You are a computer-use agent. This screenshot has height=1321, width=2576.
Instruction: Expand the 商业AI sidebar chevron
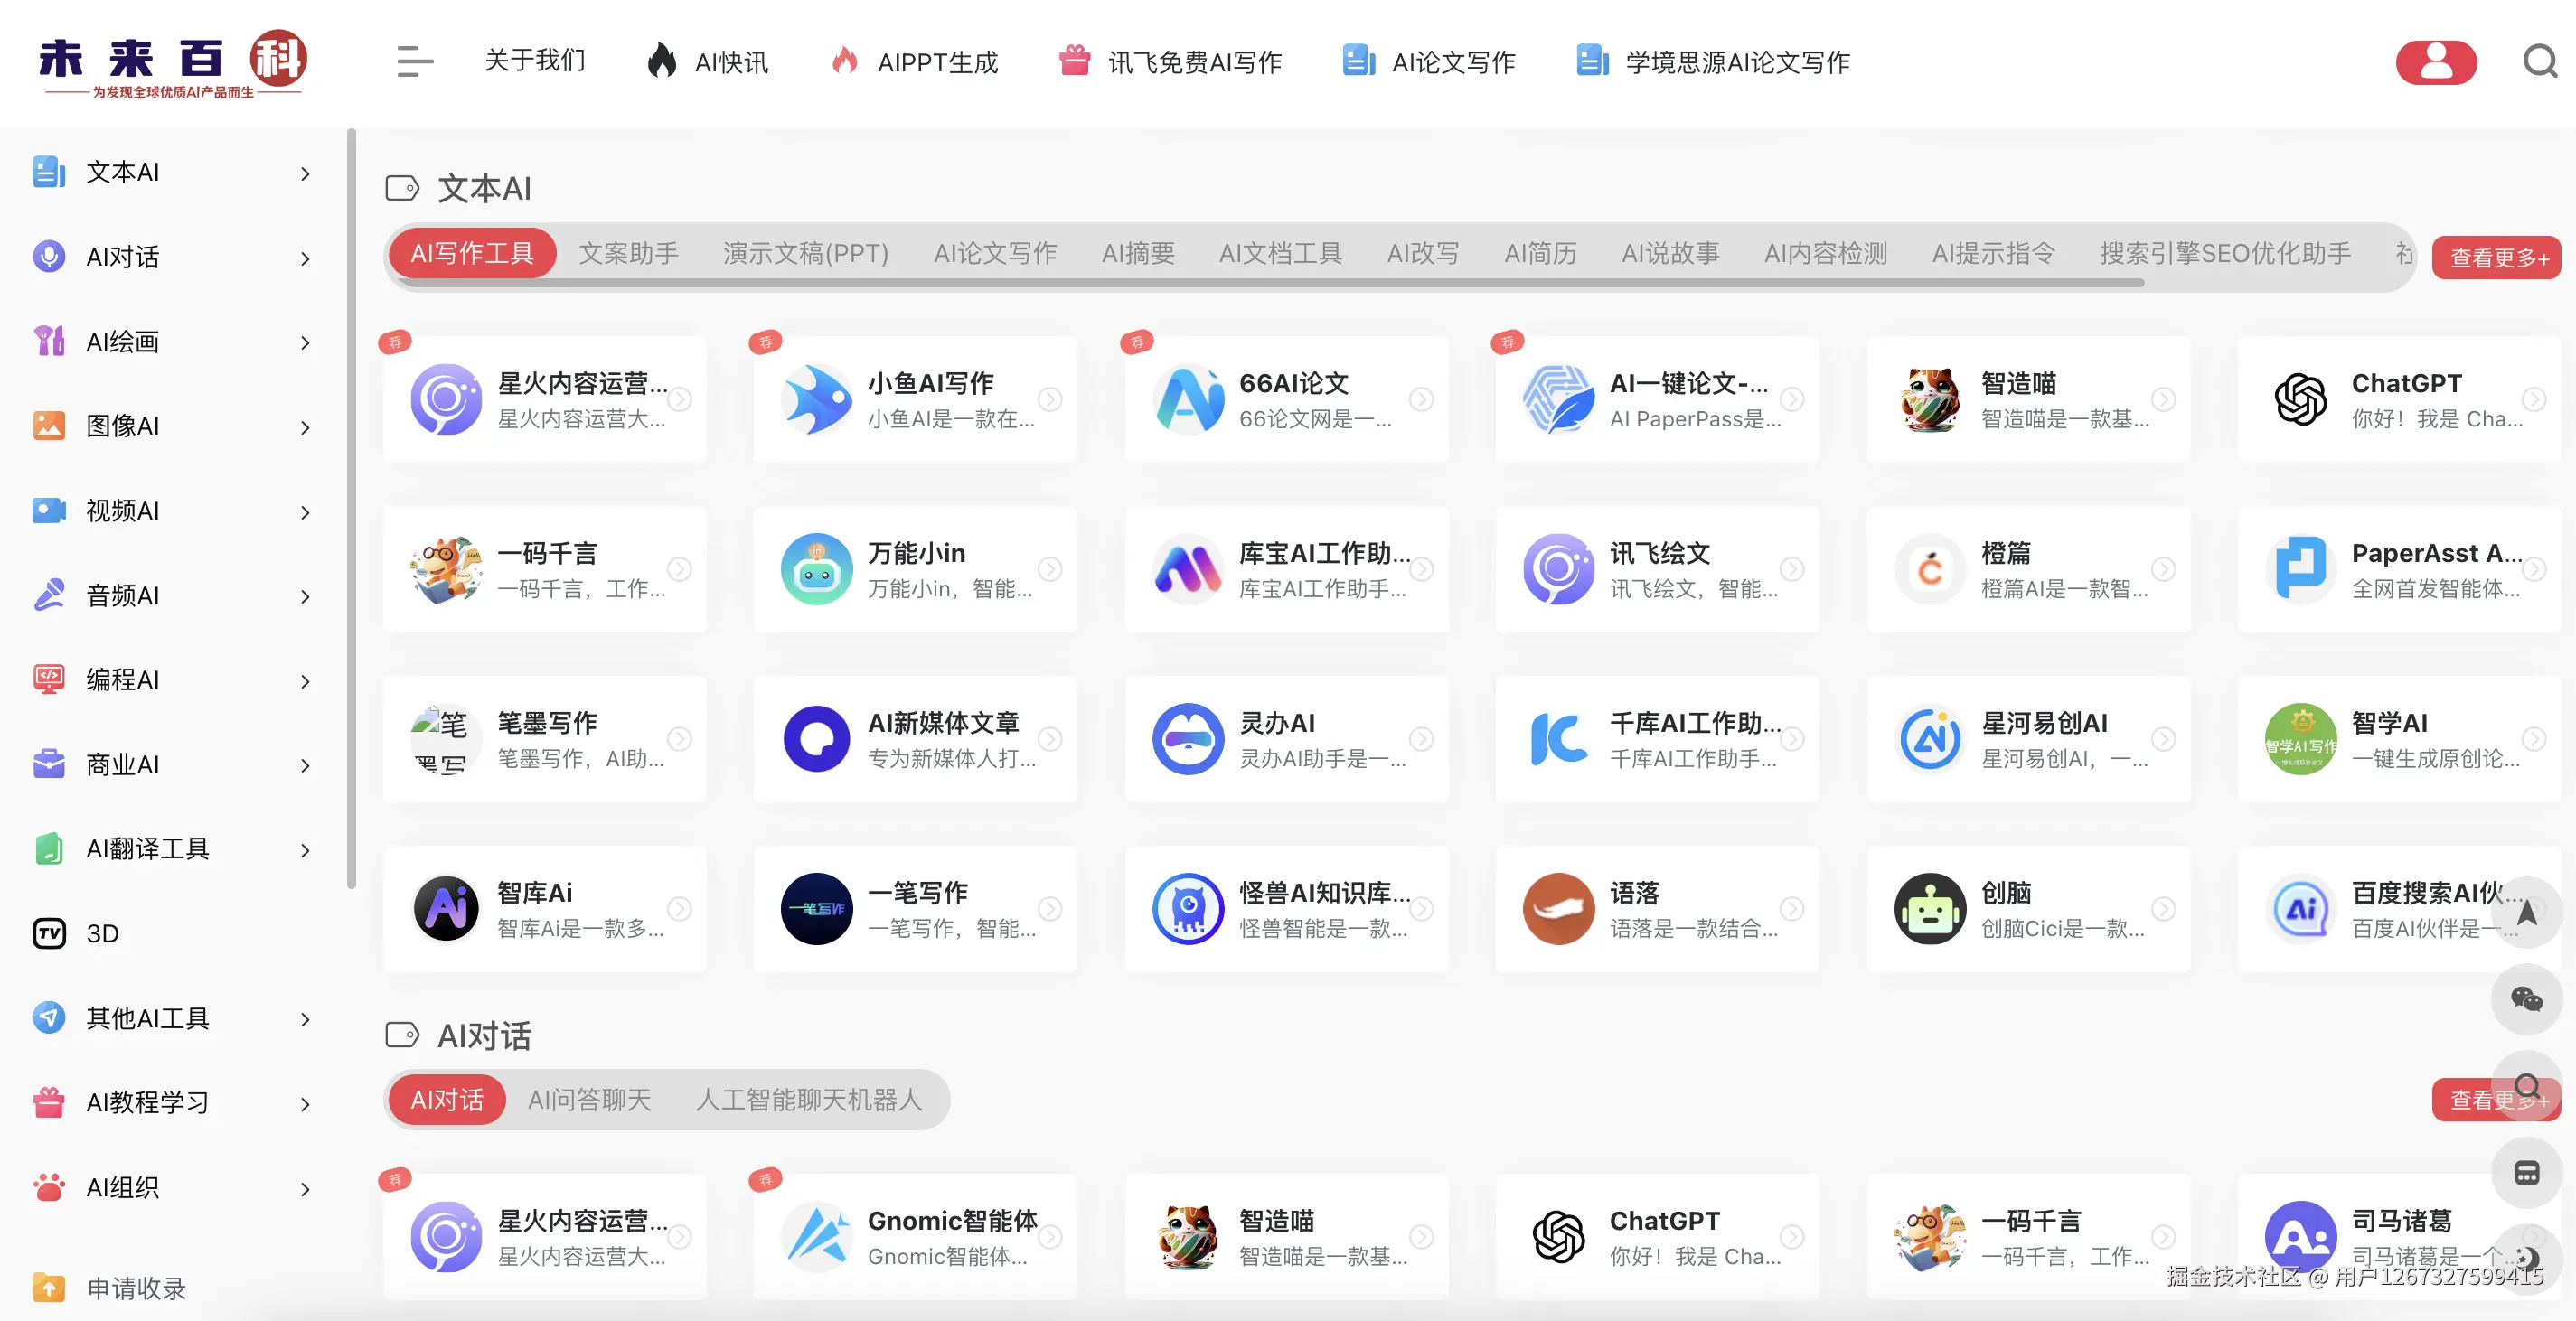point(305,765)
